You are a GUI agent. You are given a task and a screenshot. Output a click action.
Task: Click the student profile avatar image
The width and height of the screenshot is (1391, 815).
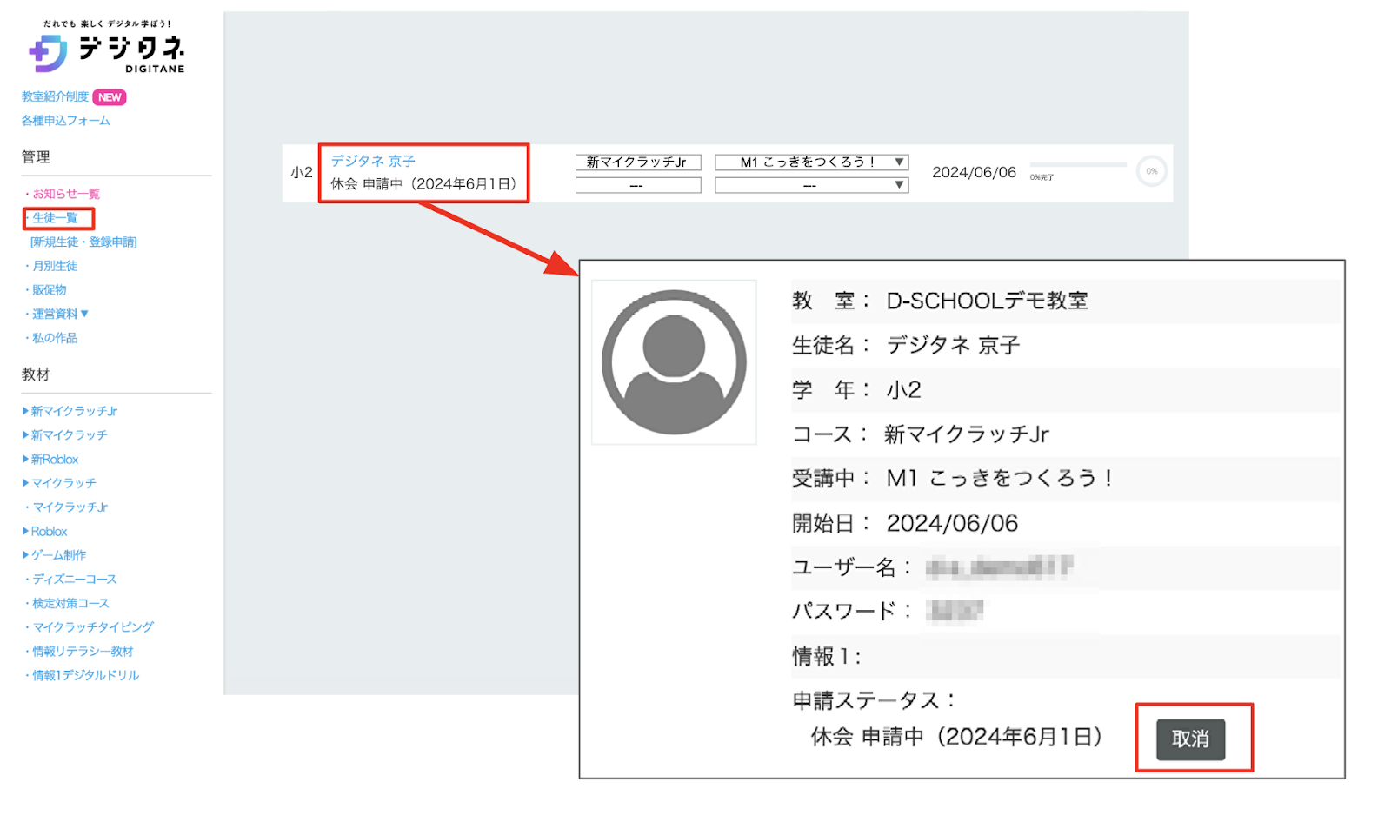(x=674, y=362)
